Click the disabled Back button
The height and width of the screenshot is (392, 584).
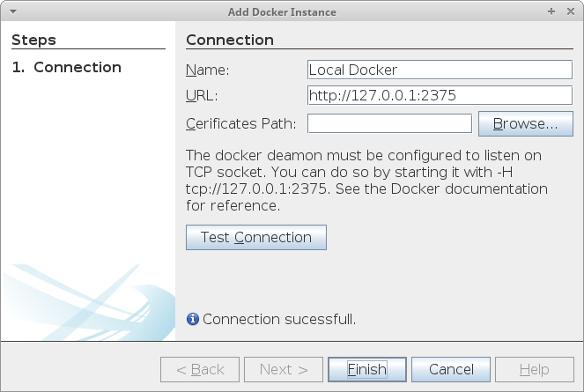[x=200, y=370]
